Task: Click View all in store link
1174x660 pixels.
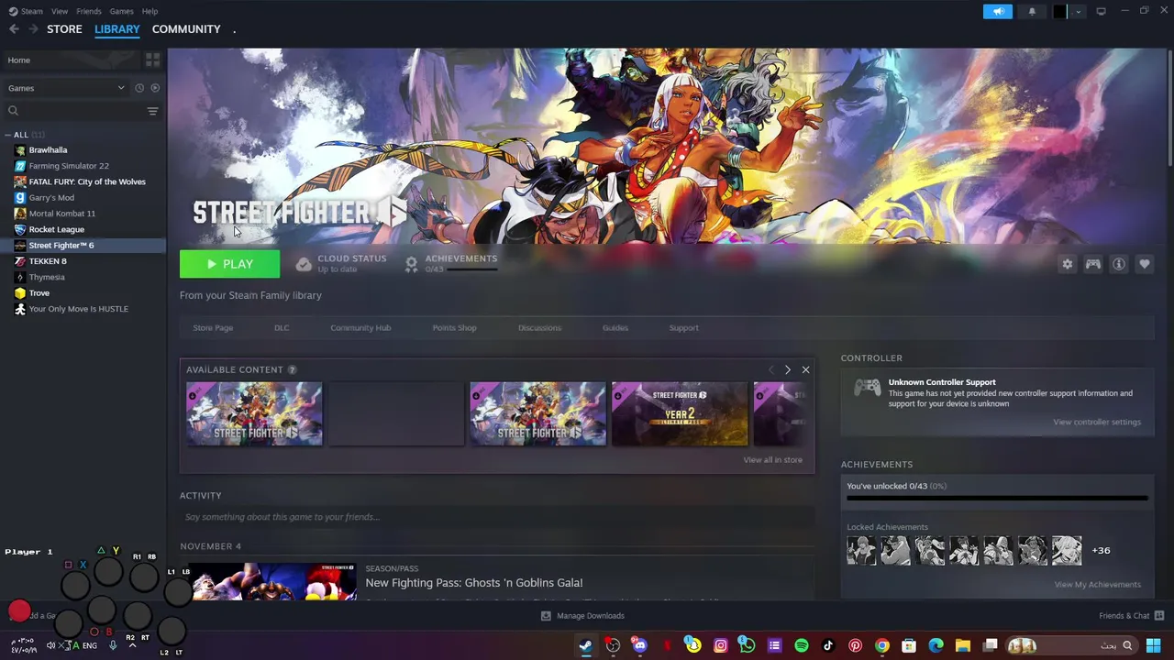Action: pyautogui.click(x=772, y=460)
